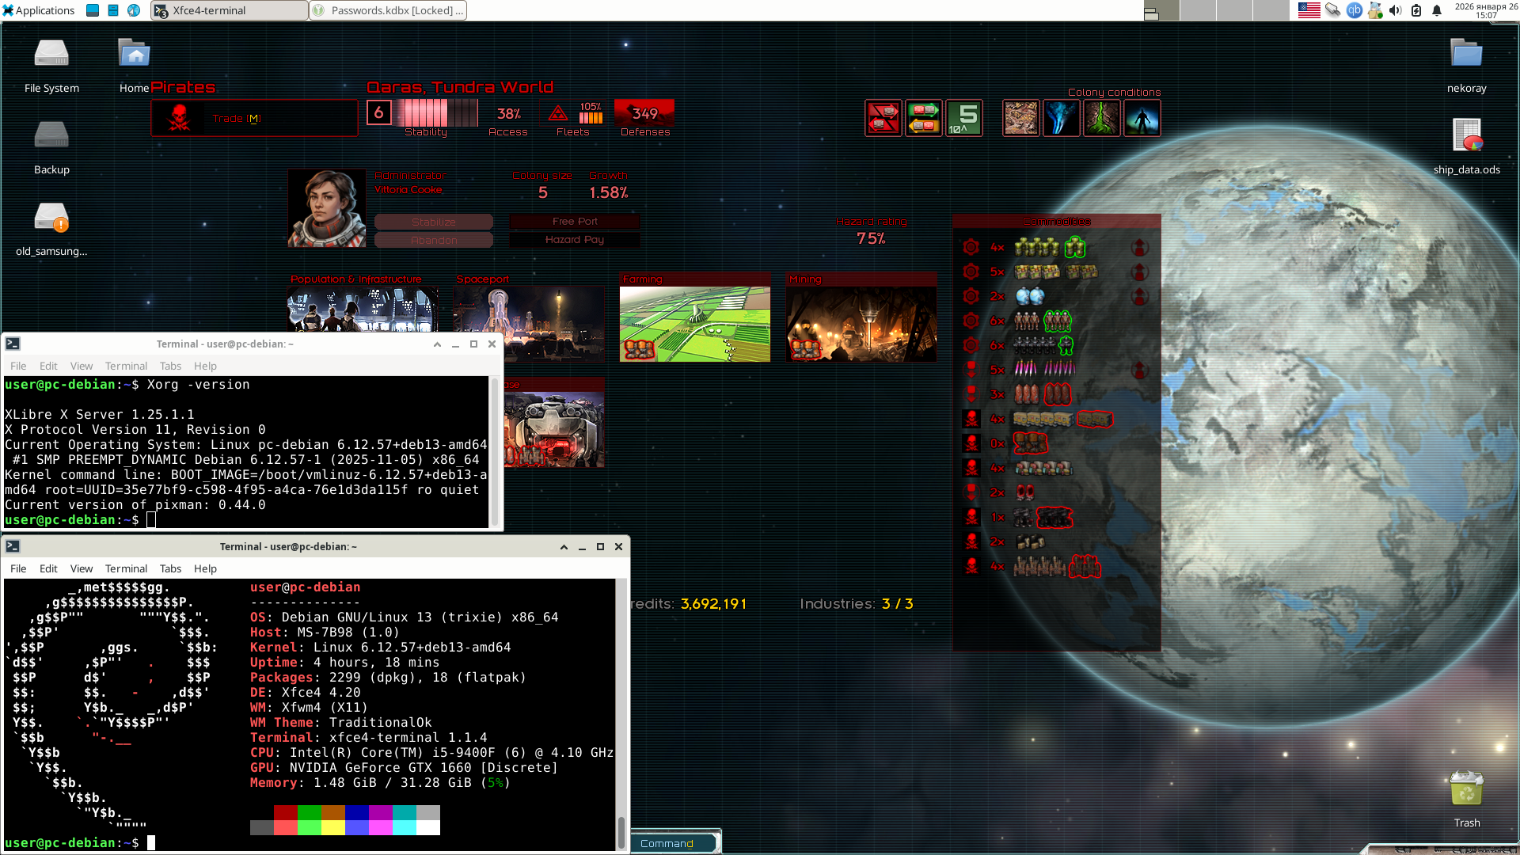1520x855 pixels.
Task: Open the notification bell in the panel
Action: pos(1437,10)
